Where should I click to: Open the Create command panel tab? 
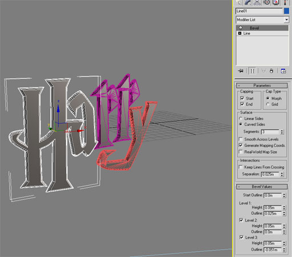[x=239, y=2]
